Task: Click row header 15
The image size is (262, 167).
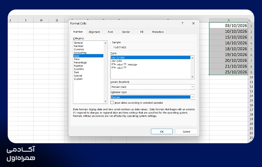Action: pos(251,101)
